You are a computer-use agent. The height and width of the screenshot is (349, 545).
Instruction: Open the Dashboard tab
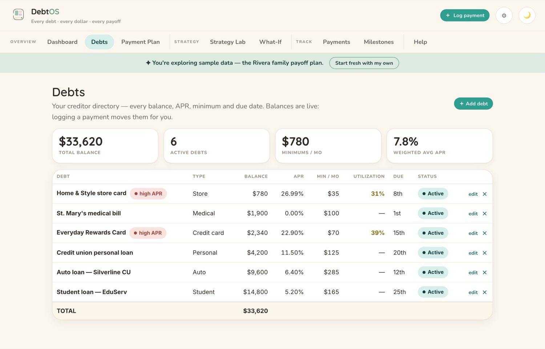coord(62,42)
